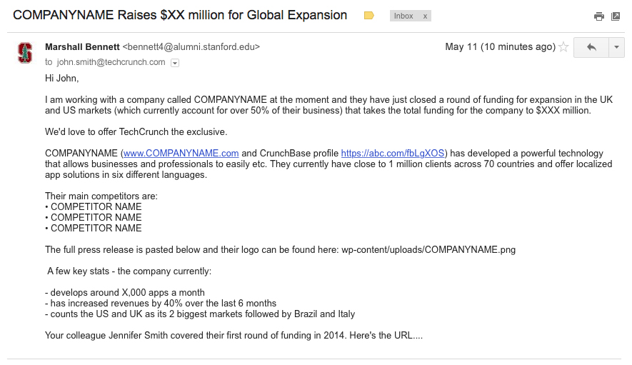The width and height of the screenshot is (632, 365).
Task: Print the email using the printer icon
Action: [x=599, y=16]
